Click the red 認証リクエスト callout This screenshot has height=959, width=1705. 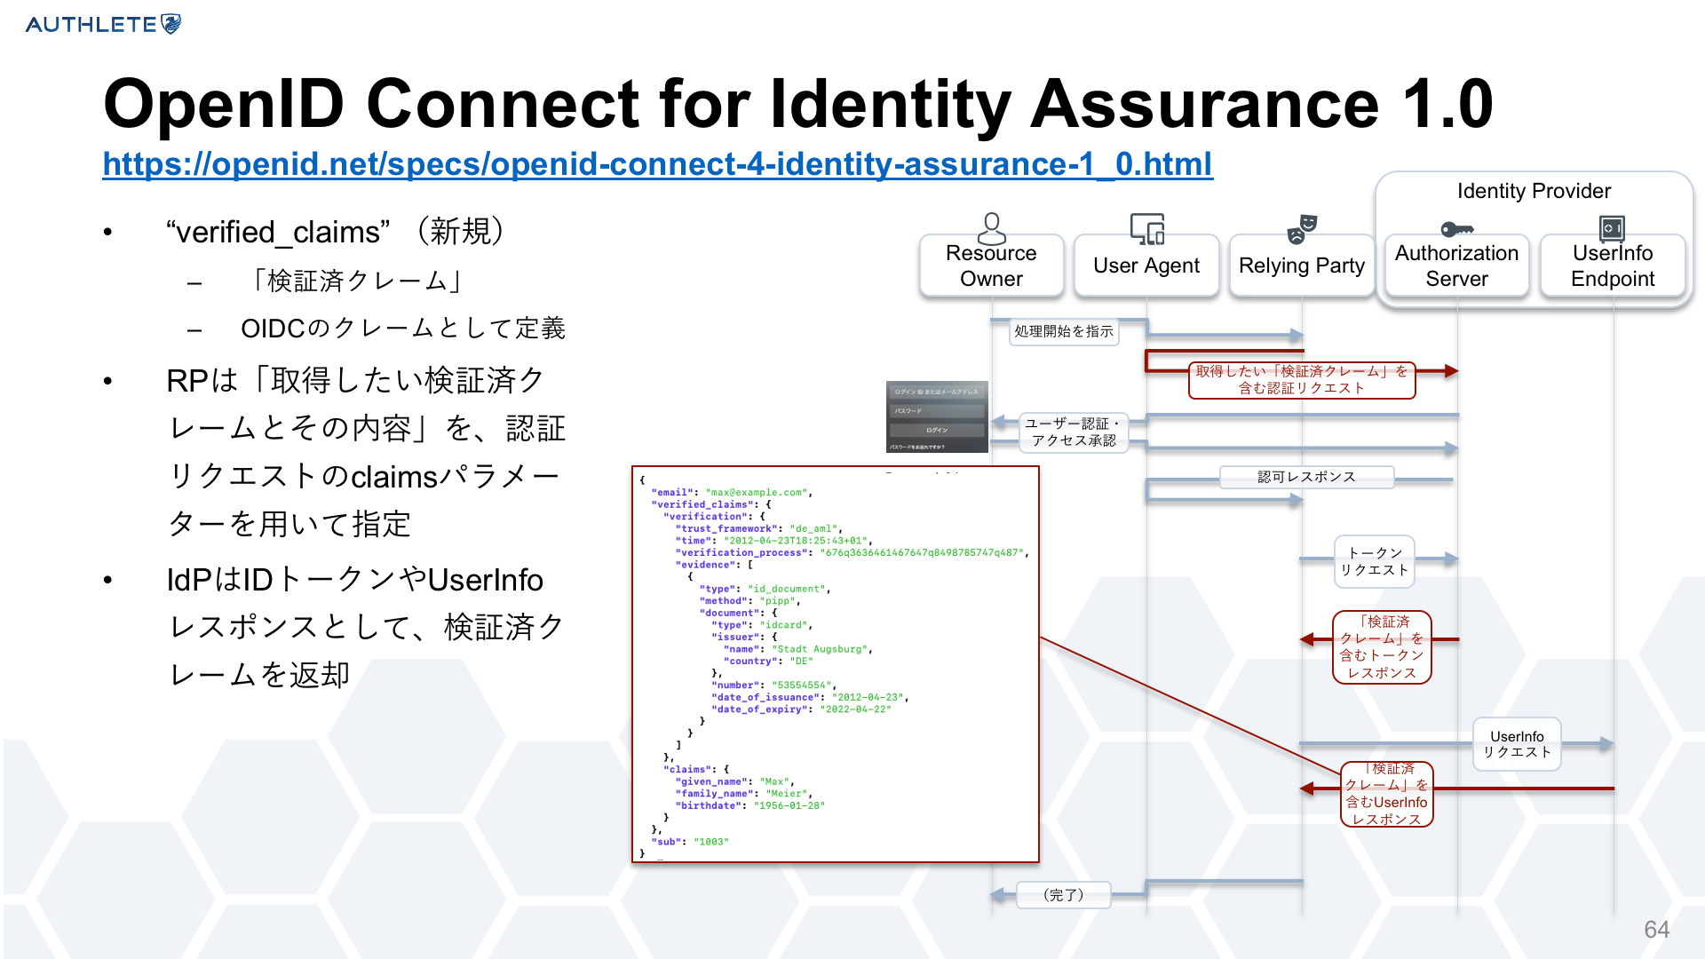1302,380
